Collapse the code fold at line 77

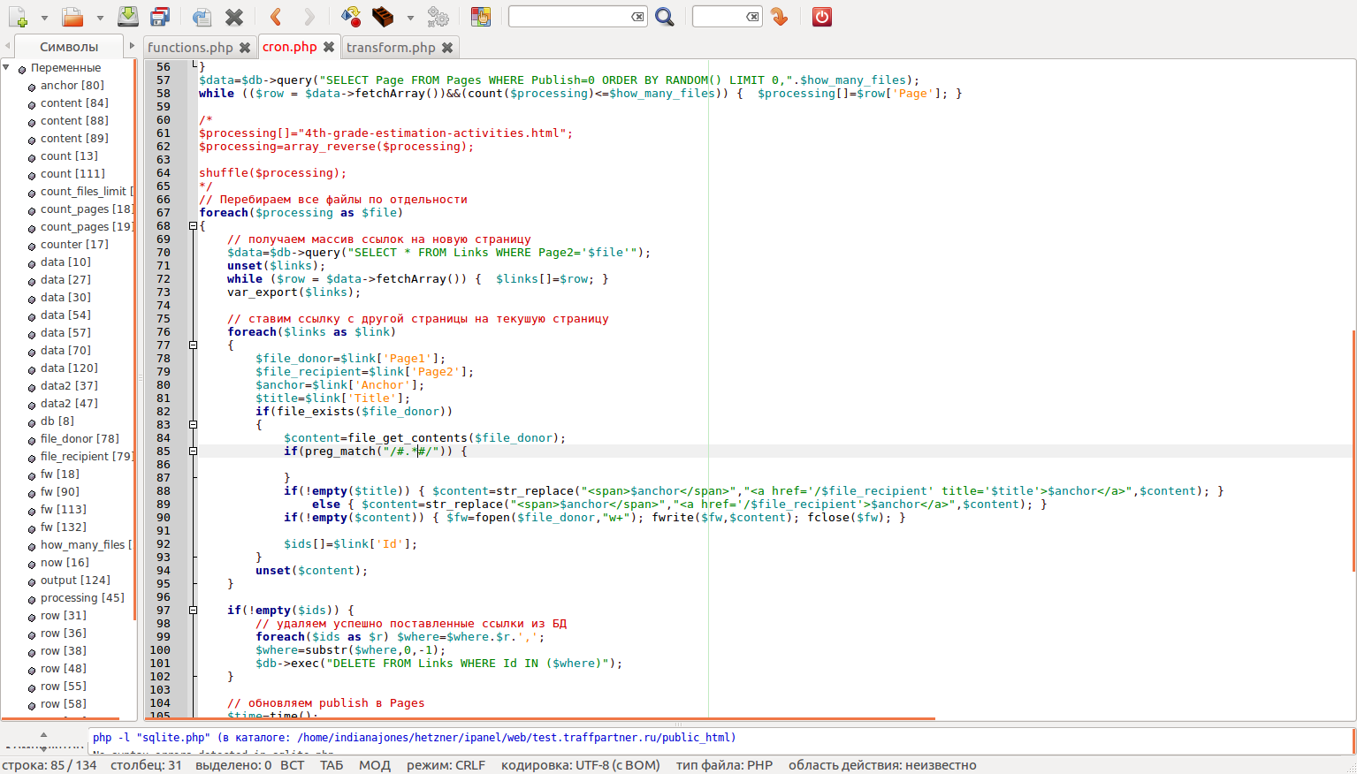point(193,345)
